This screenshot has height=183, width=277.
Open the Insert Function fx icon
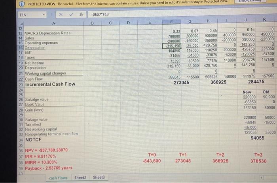pos(81,15)
